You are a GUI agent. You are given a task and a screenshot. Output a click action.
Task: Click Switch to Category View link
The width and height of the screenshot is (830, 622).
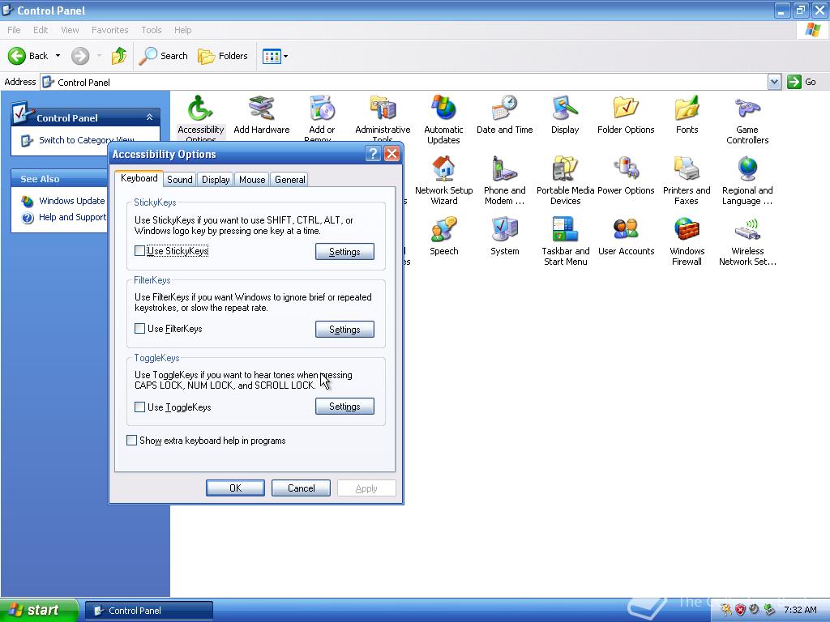click(x=86, y=140)
